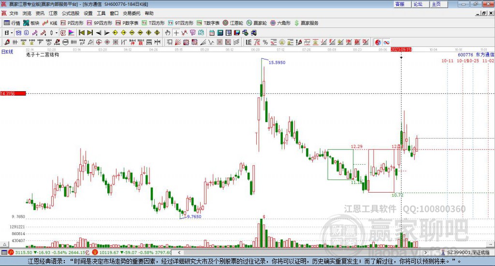The height and width of the screenshot is (266, 495).
Task: Open the P数字表 tool
Action: (127, 23)
